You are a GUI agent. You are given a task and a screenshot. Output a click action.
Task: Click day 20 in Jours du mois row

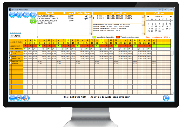click(116, 43)
